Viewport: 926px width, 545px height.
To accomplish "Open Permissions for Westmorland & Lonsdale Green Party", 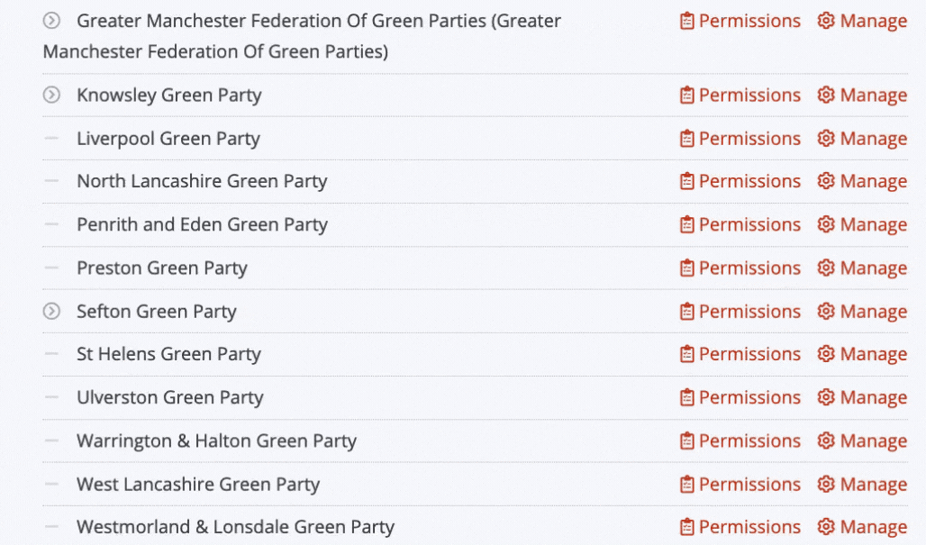I will (740, 527).
